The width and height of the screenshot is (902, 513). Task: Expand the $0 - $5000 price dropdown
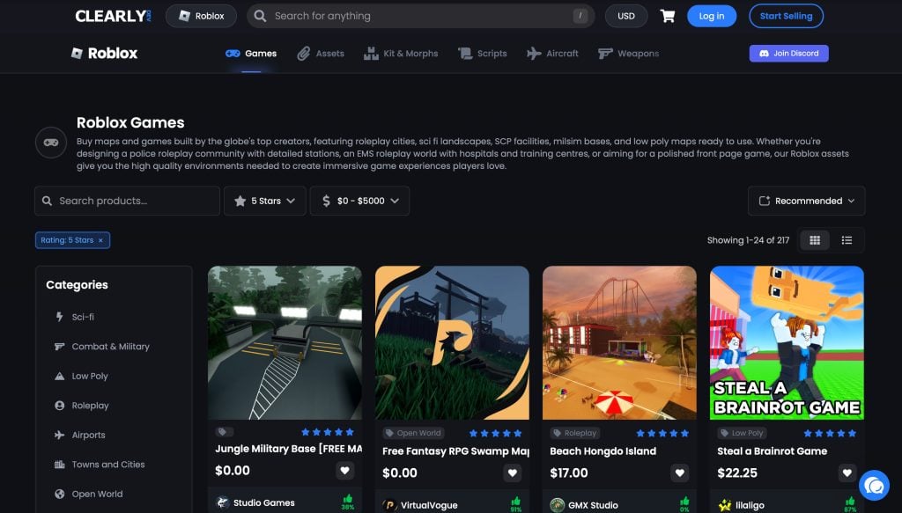pyautogui.click(x=359, y=201)
